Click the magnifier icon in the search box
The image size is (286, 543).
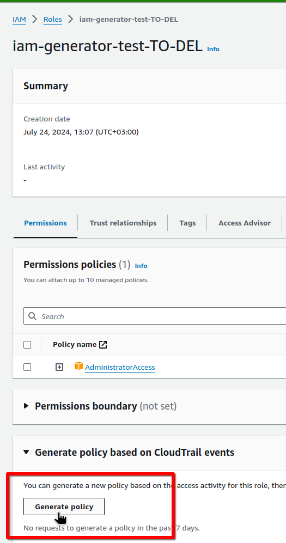click(32, 316)
